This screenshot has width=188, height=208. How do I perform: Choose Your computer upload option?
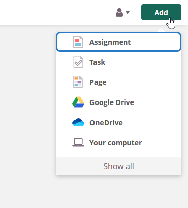(119, 143)
